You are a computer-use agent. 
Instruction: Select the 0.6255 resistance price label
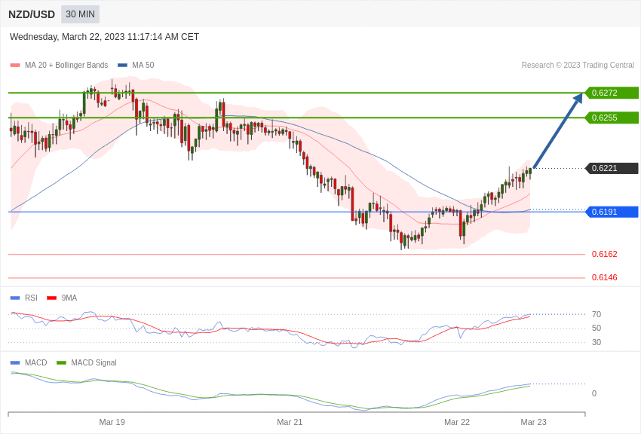[612, 118]
